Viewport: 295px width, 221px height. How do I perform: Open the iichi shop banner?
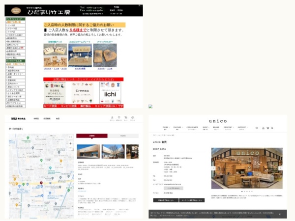[110, 93]
